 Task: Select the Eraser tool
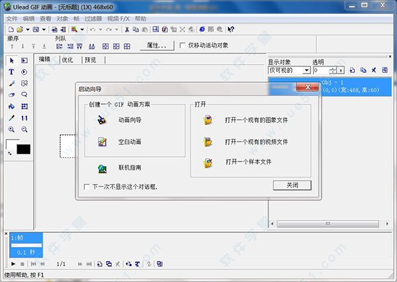click(11, 95)
